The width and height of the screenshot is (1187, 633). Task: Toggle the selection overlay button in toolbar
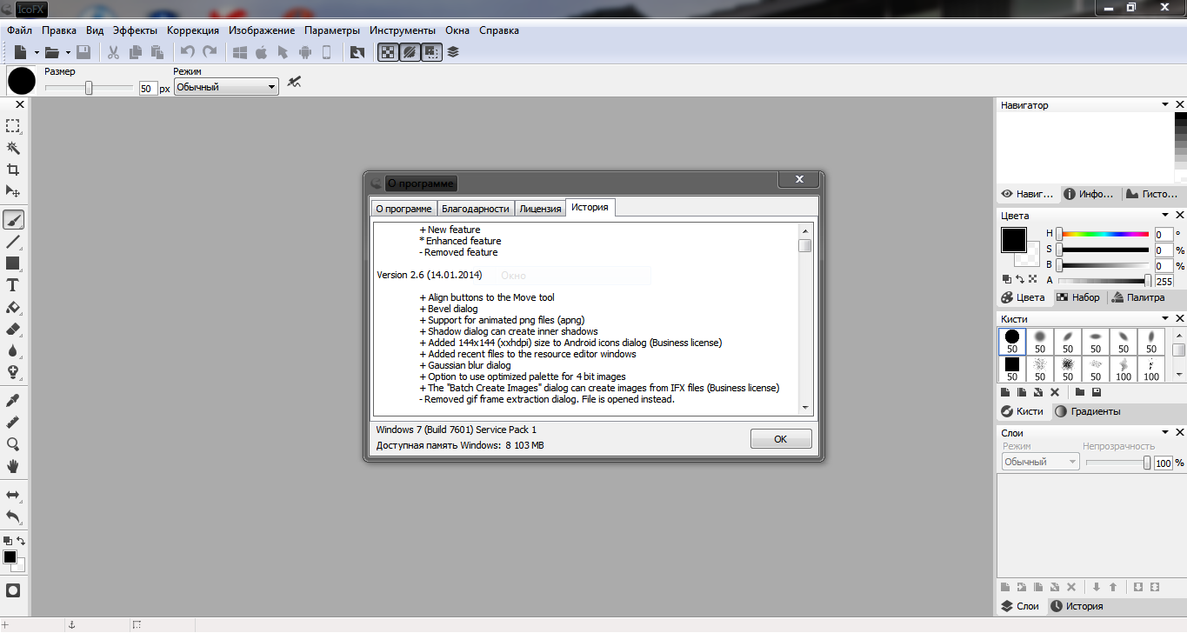(431, 52)
